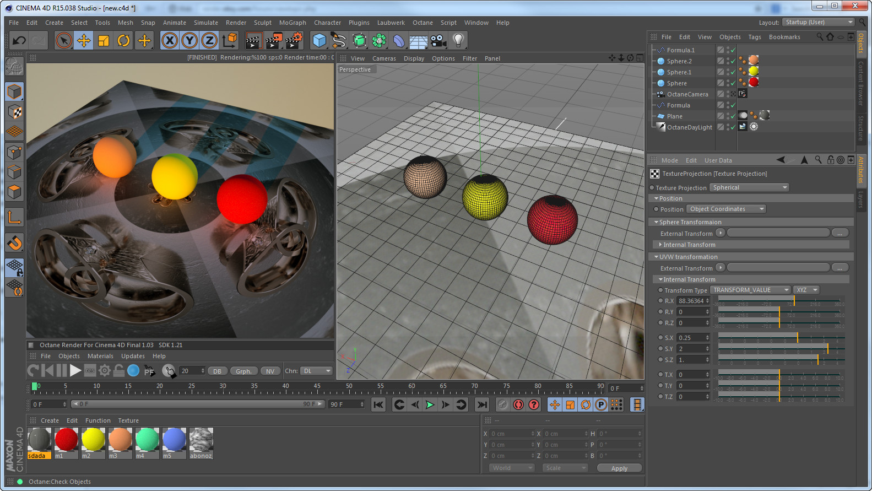Open Transform Type TRANSFORM_VALUE dropdown
Screen dimensions: 872x491
[751, 290]
